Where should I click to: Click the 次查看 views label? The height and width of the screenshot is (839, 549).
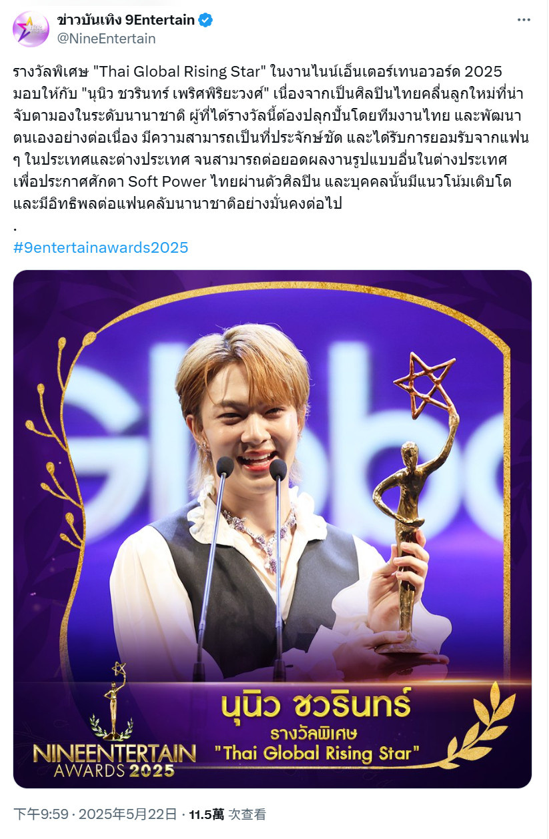pyautogui.click(x=247, y=814)
